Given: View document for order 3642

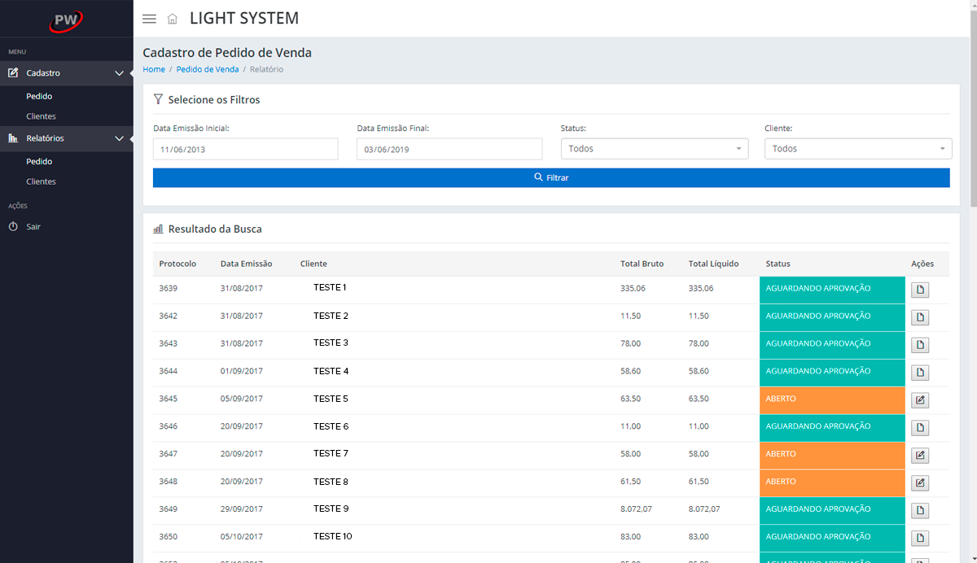Looking at the screenshot, I should 920,318.
